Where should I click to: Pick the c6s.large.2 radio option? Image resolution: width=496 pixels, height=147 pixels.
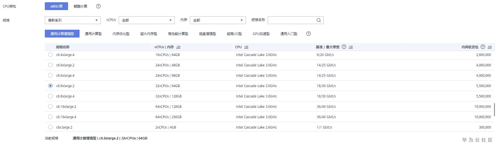tap(50, 127)
